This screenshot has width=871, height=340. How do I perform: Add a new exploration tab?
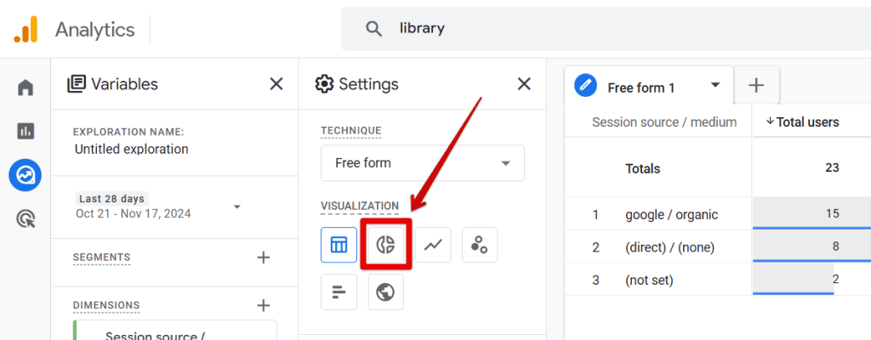[x=756, y=86]
